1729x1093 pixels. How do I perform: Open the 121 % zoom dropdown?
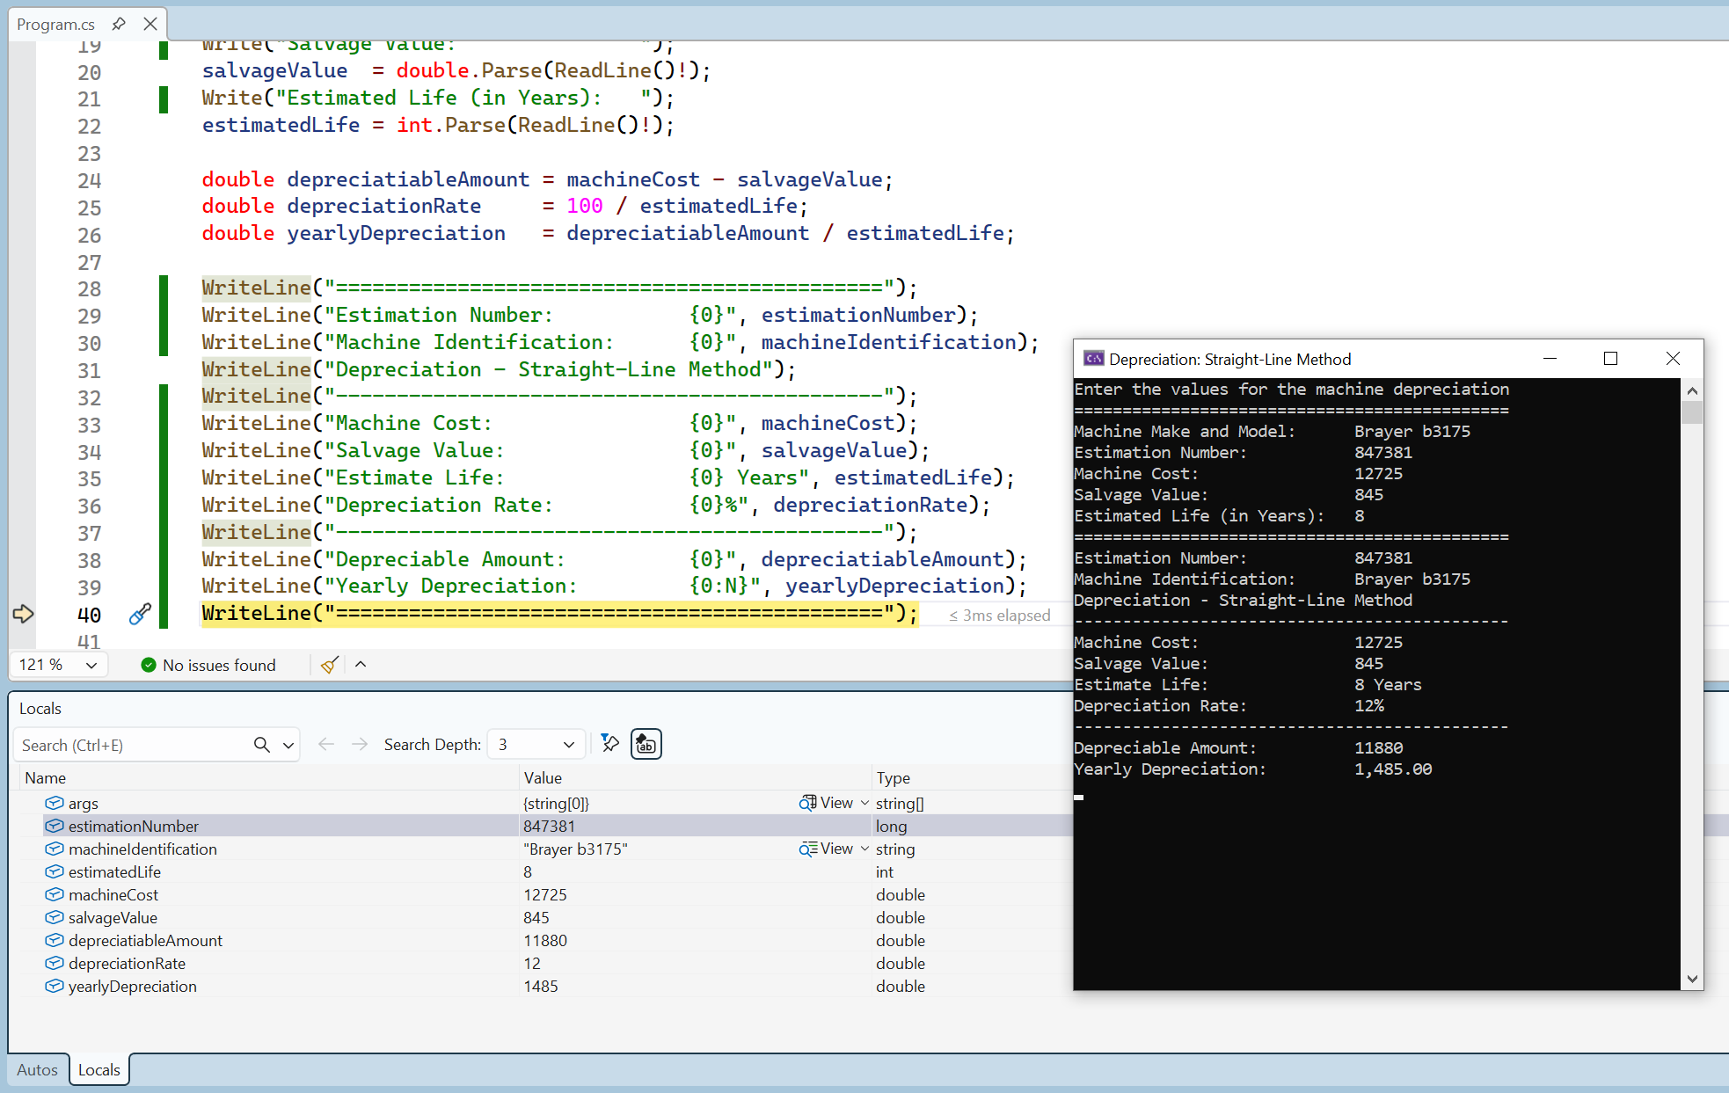pyautogui.click(x=58, y=665)
